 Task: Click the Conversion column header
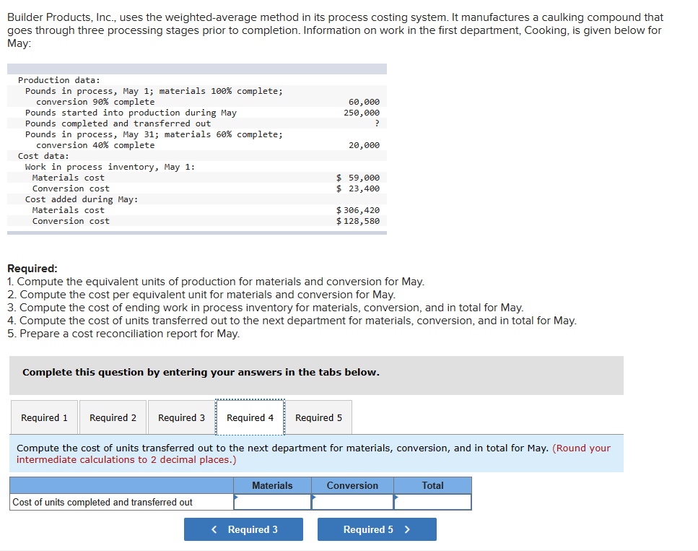click(353, 485)
